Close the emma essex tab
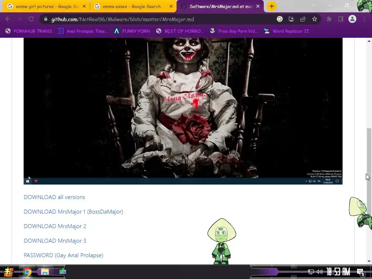 click(171, 7)
